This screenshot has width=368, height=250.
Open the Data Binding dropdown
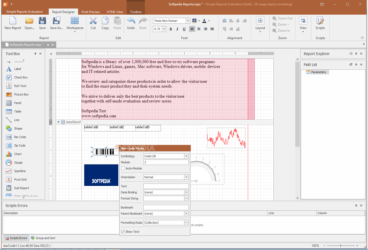point(186,192)
